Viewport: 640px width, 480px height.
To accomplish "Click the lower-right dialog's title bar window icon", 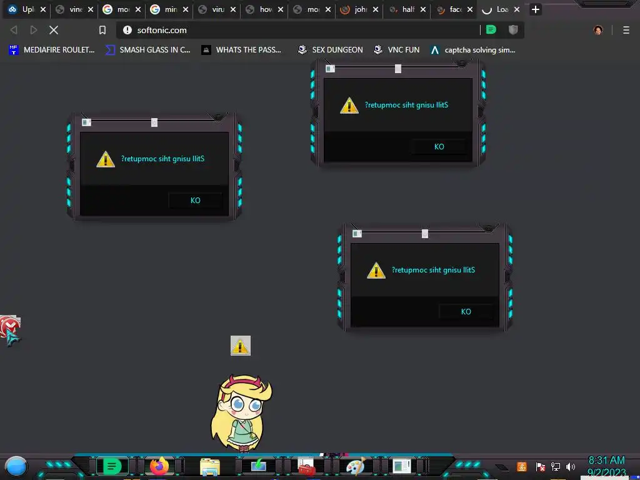I will tap(357, 233).
